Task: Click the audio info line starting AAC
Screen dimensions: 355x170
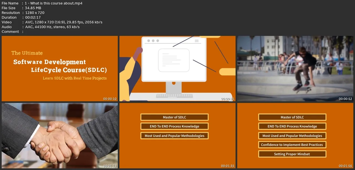Action: tap(52, 27)
